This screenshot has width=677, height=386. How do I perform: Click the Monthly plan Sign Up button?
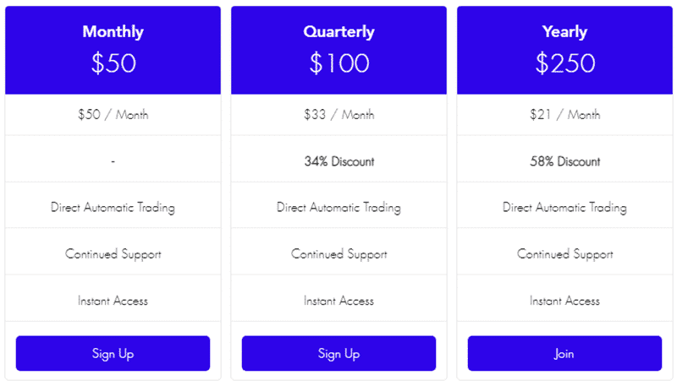(113, 353)
